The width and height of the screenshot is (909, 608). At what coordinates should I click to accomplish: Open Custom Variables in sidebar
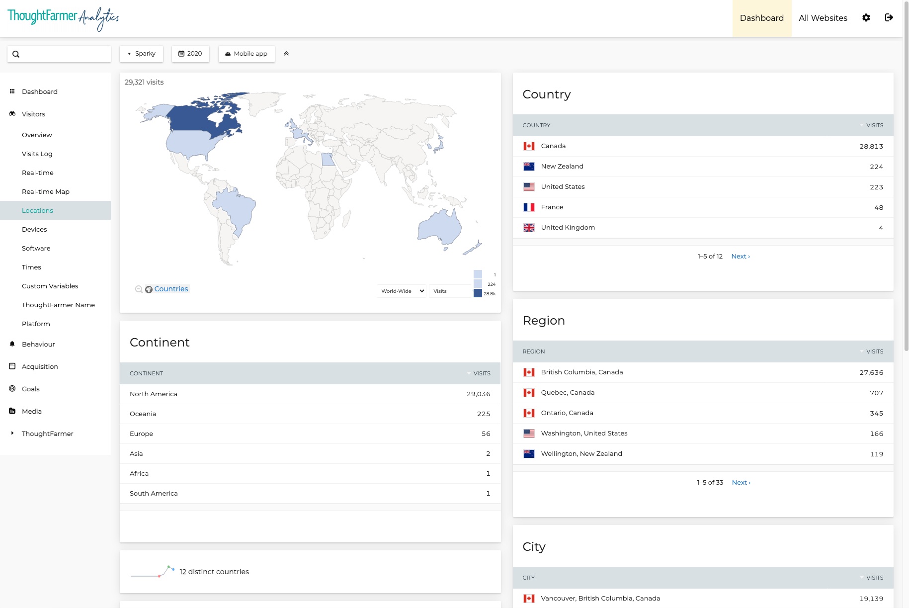tap(50, 286)
